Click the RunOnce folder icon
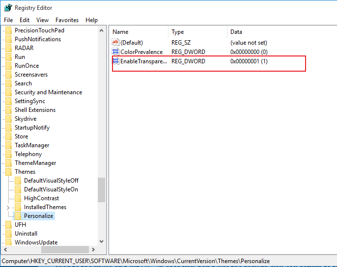The width and height of the screenshot is (337, 267). click(x=9, y=66)
